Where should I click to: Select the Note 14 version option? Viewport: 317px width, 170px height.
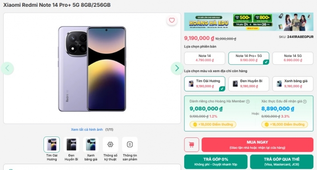click(x=205, y=58)
